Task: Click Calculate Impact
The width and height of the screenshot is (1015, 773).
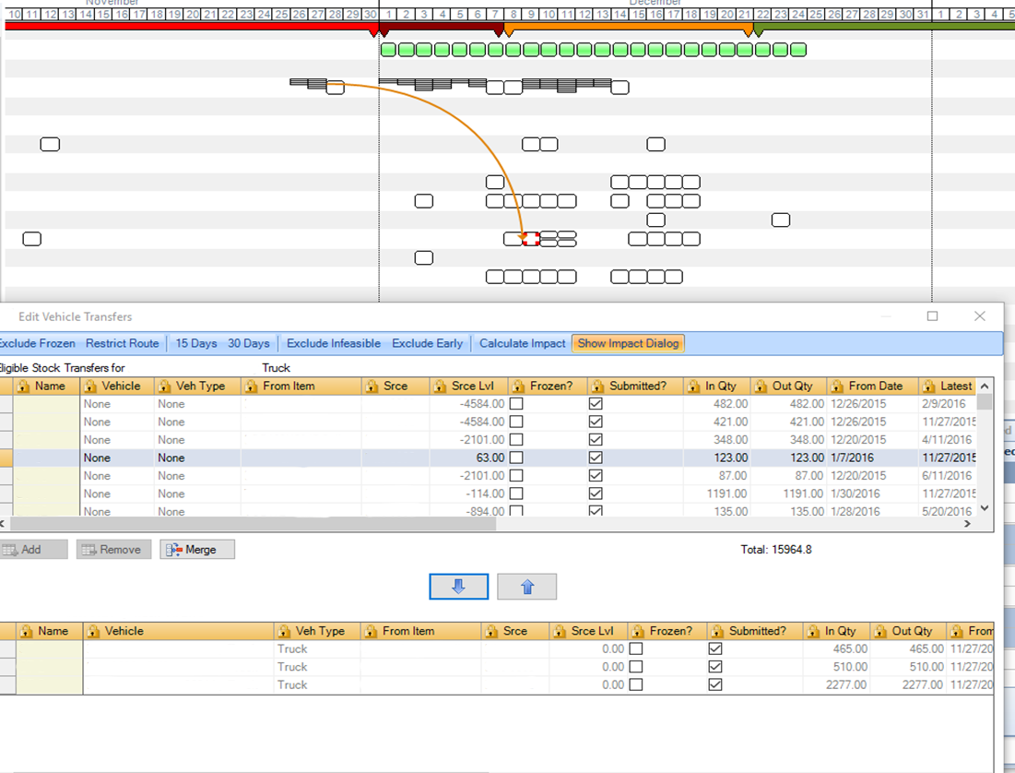Action: pyautogui.click(x=523, y=343)
